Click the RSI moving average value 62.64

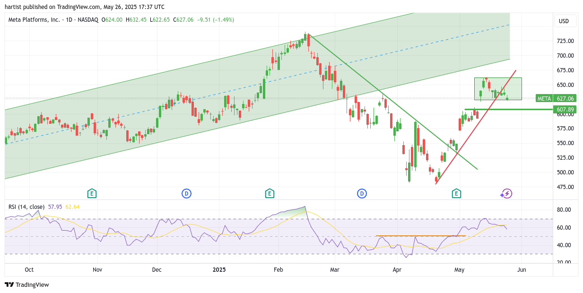(x=72, y=207)
